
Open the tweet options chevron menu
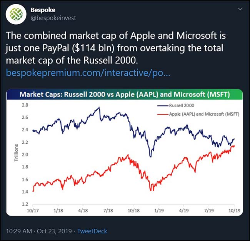(240, 9)
